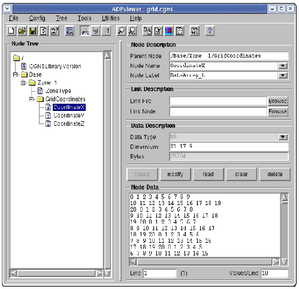Image resolution: width=299 pixels, height=289 pixels.
Task: Click Node Data horizontal scrollbar right arrow
Action: (276, 262)
